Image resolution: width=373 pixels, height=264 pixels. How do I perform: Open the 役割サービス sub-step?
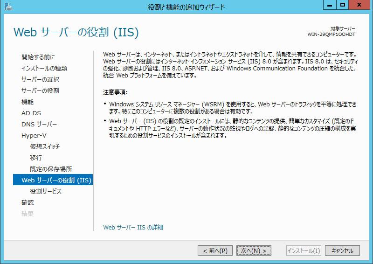pos(46,191)
